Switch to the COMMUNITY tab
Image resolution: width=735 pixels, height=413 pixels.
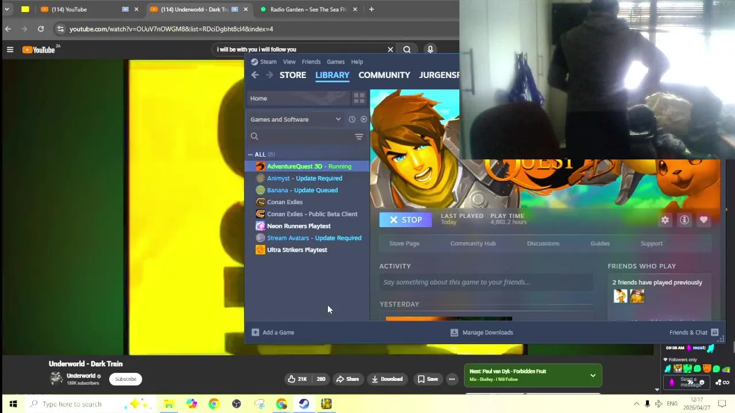click(384, 75)
